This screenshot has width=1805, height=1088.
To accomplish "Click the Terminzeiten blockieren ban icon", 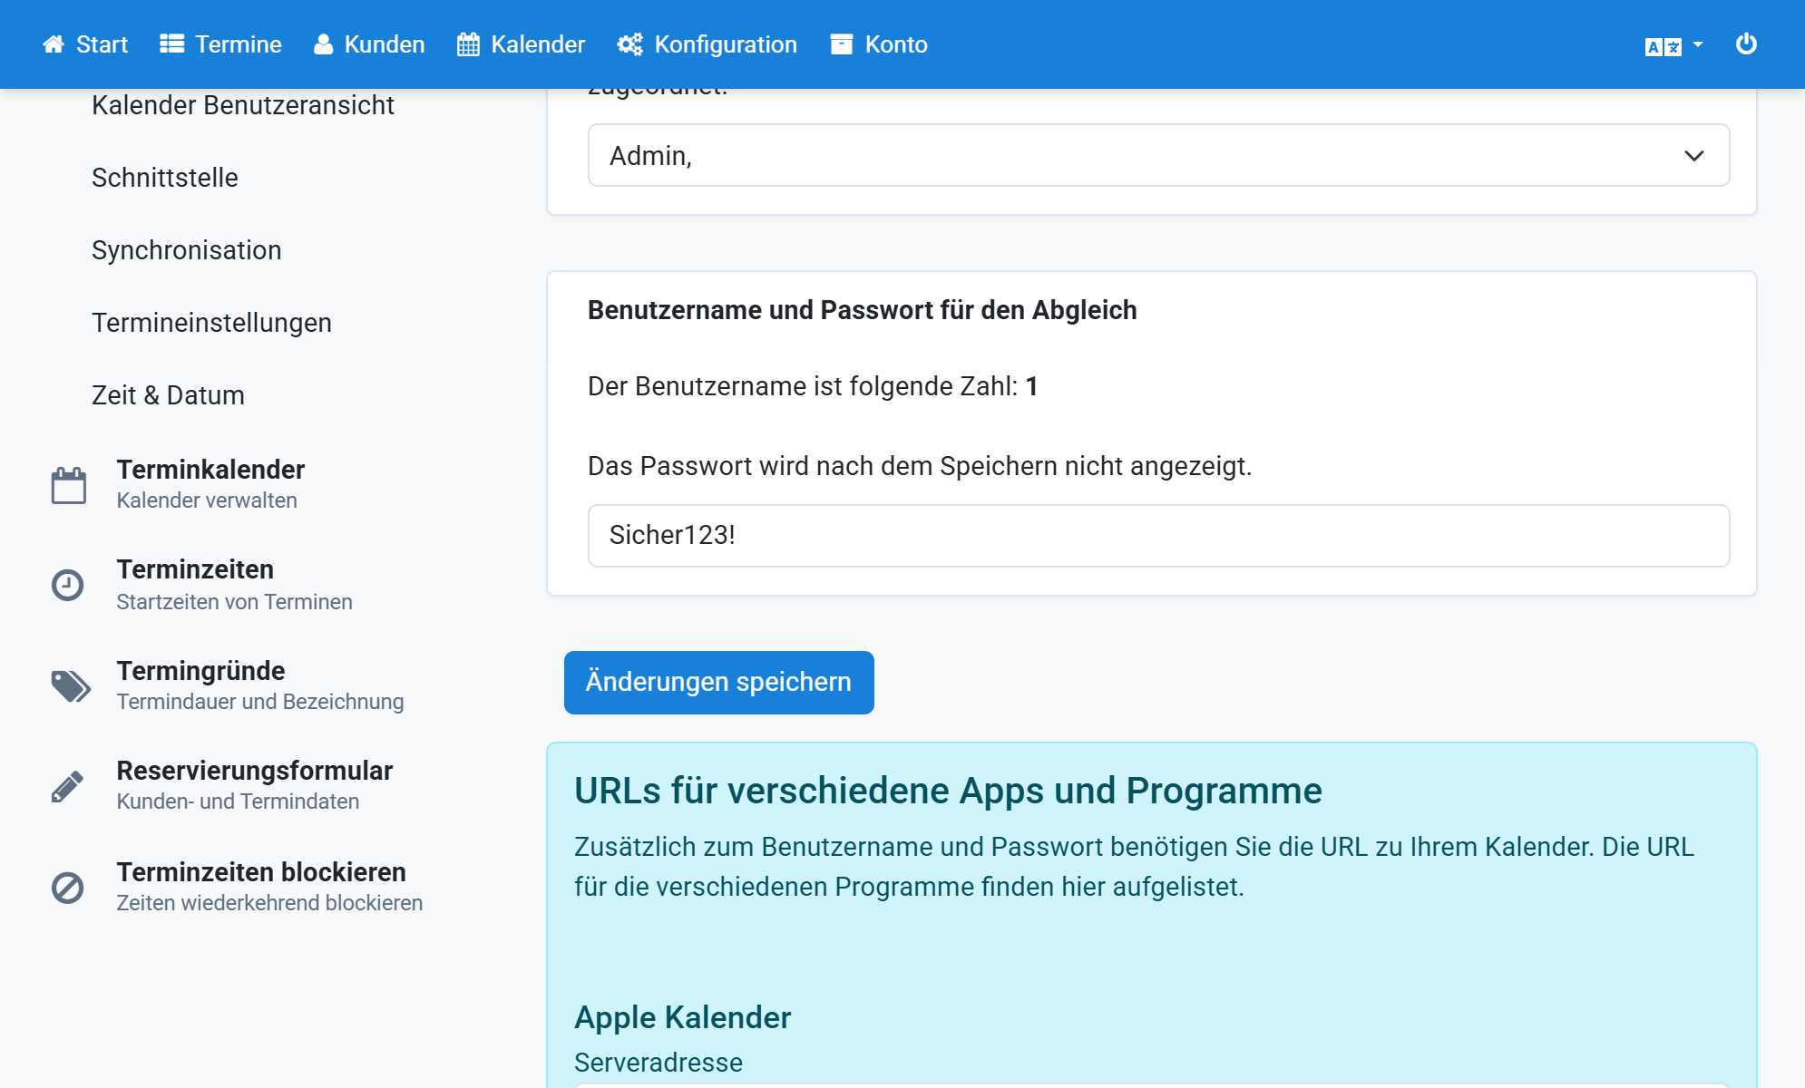I will [x=68, y=888].
